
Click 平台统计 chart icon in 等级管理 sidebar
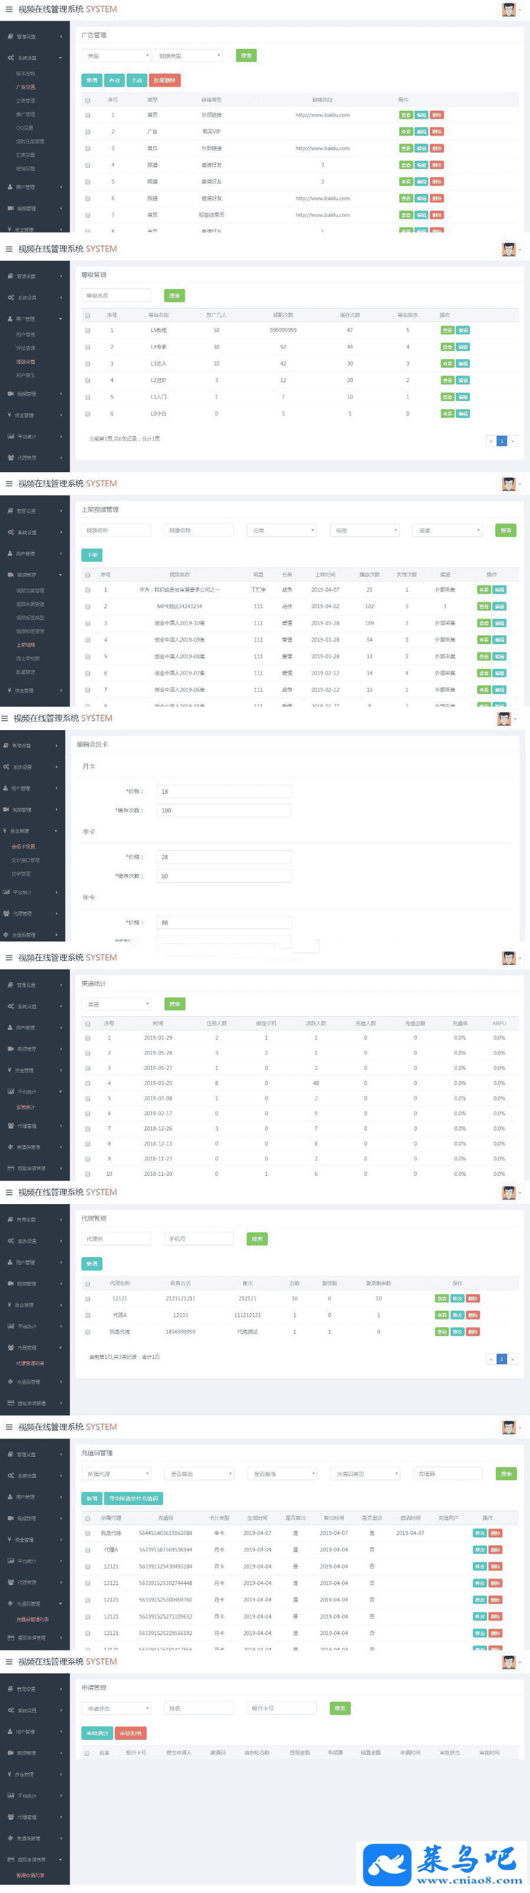(10, 436)
